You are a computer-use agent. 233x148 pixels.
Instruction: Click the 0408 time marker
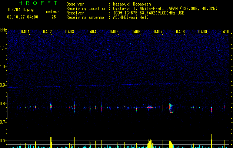180,32
